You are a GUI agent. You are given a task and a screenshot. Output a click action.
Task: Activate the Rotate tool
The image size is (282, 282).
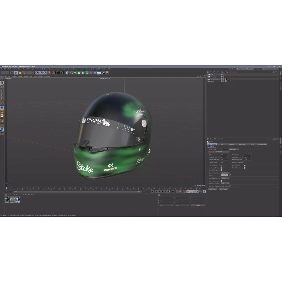click(24, 73)
